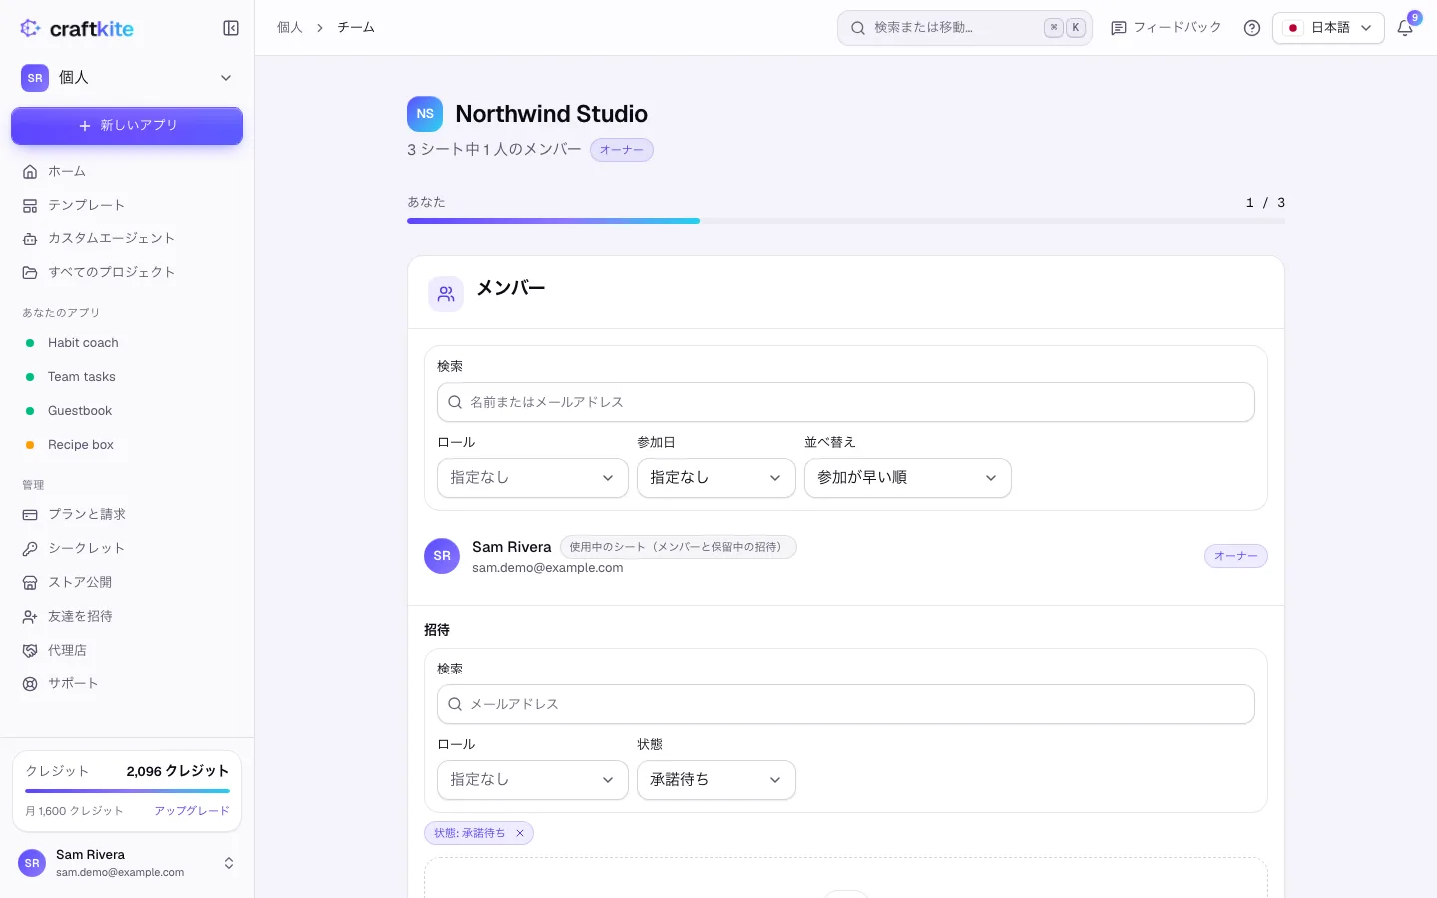Open the Recipe box app
This screenshot has width=1437, height=898.
click(127, 444)
